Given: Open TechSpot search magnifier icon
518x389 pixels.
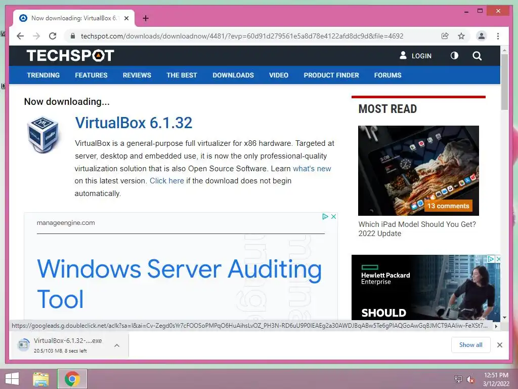Looking at the screenshot, I should (477, 56).
